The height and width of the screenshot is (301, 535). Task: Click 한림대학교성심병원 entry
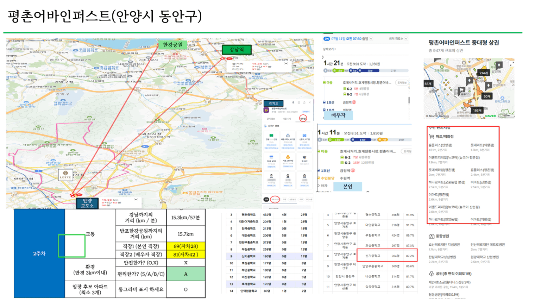pyautogui.click(x=442, y=257)
